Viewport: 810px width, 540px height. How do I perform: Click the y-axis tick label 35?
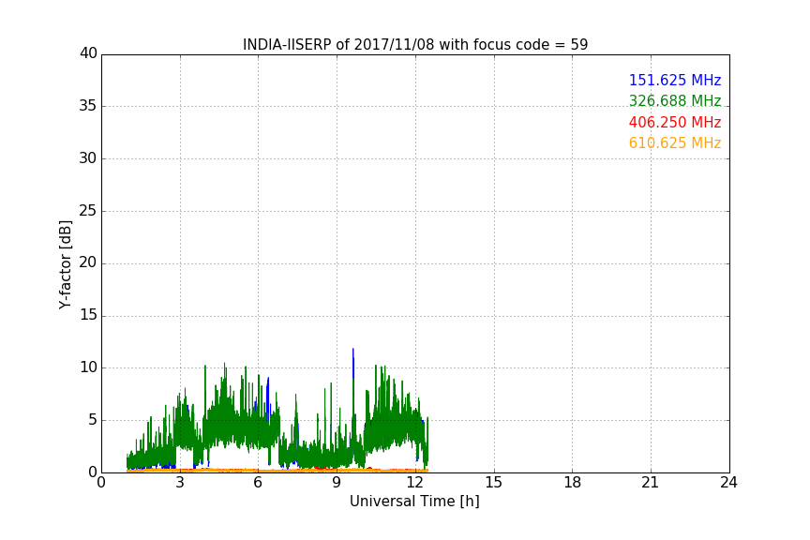[x=88, y=106]
